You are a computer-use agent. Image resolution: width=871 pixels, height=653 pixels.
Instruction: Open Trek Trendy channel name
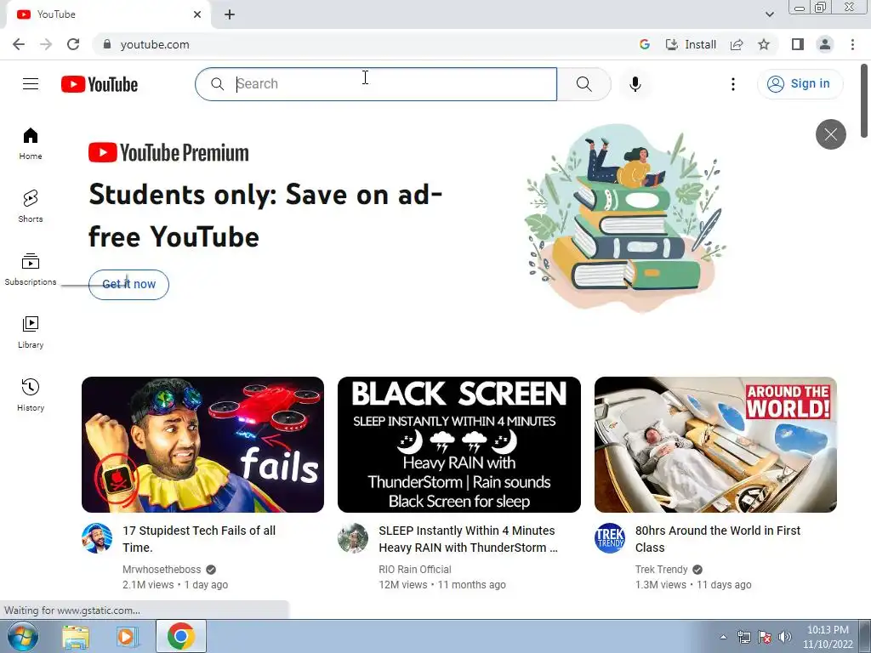coord(661,569)
